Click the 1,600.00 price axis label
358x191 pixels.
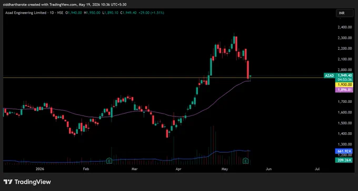click(344, 112)
